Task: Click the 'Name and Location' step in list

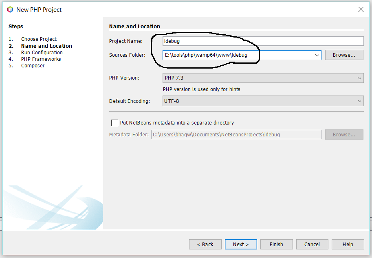Action: pos(46,46)
